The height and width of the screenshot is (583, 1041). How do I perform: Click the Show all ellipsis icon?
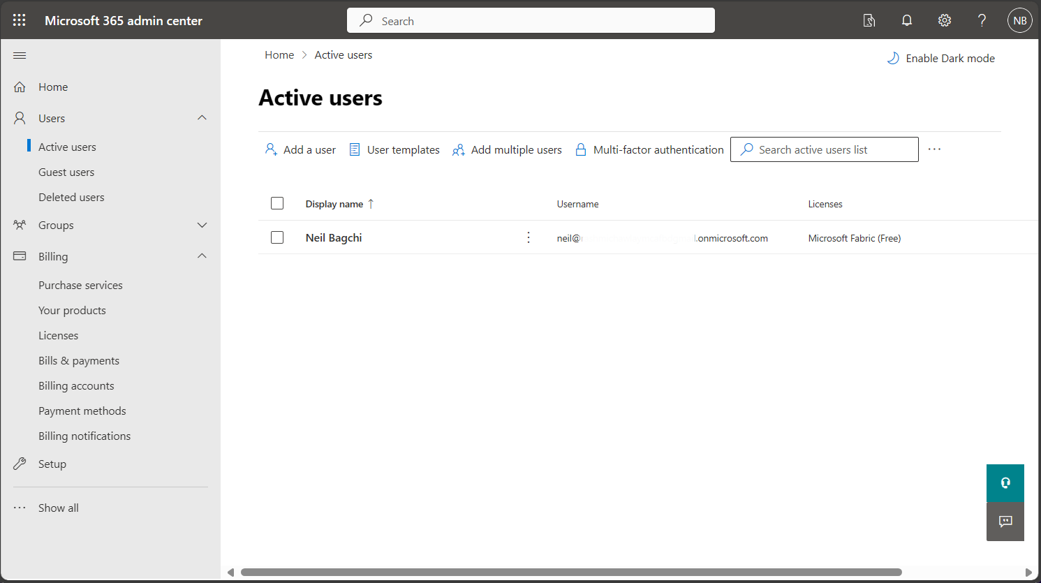20,508
